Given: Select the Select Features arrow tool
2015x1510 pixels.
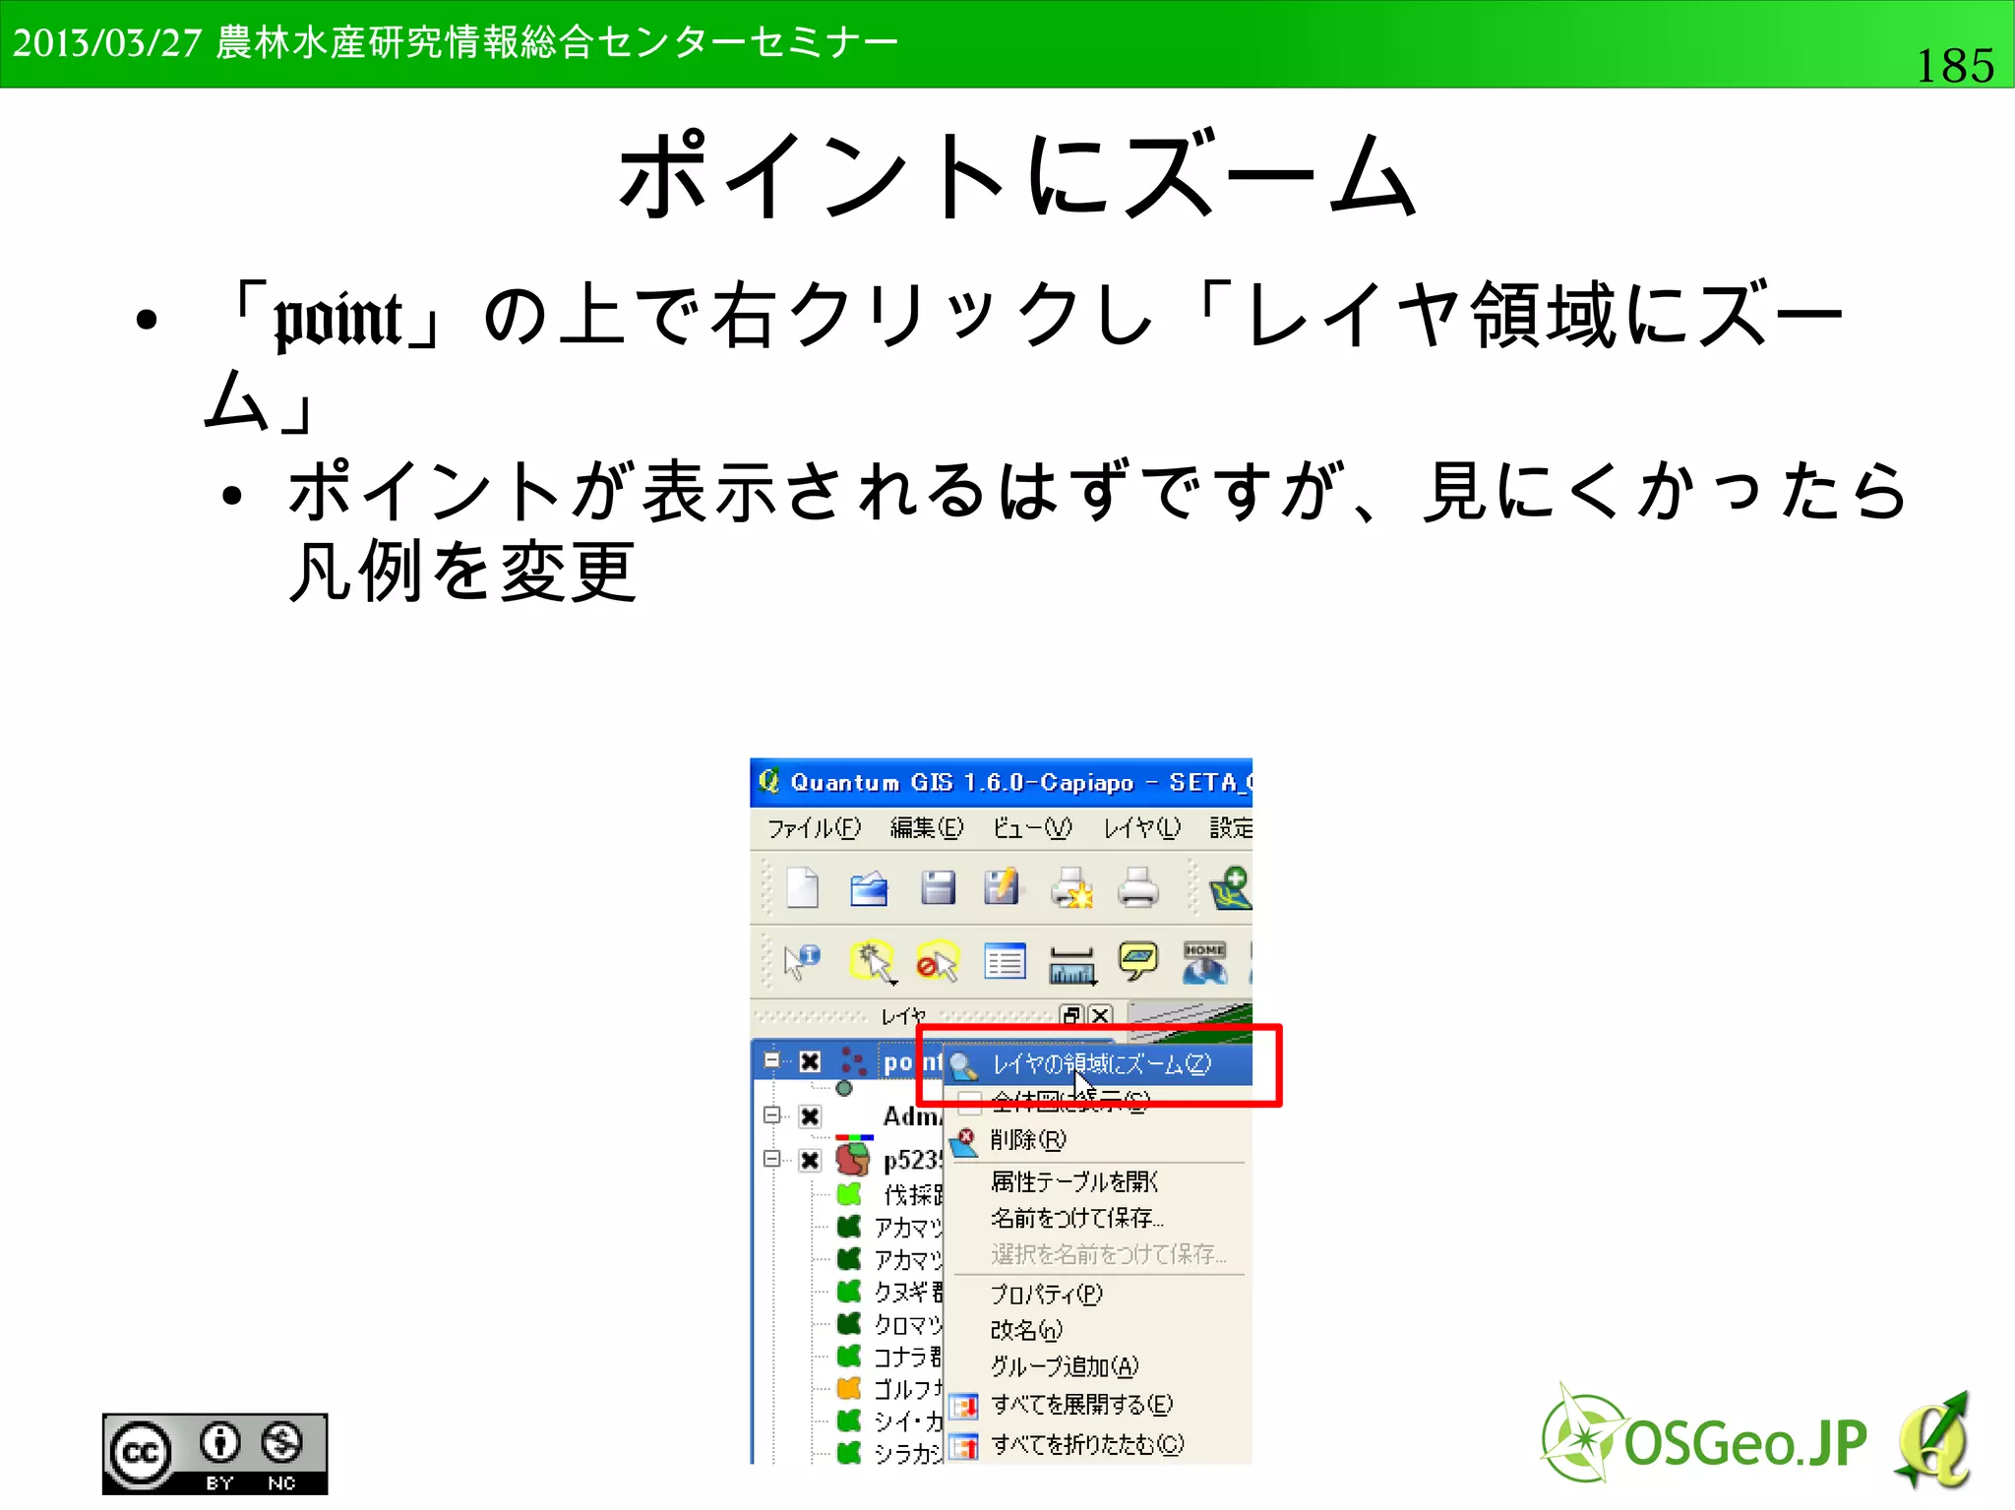Looking at the screenshot, I should coord(873,962).
